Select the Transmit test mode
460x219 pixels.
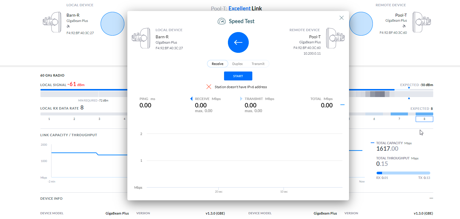coord(258,64)
